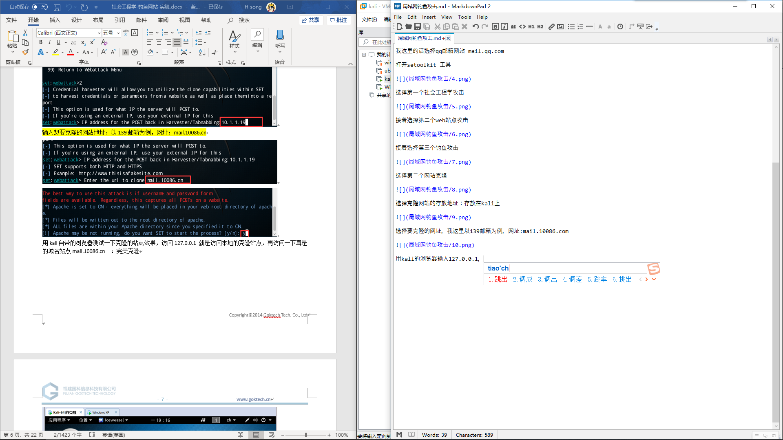
Task: Toggle center alignment in Word
Action: (159, 42)
